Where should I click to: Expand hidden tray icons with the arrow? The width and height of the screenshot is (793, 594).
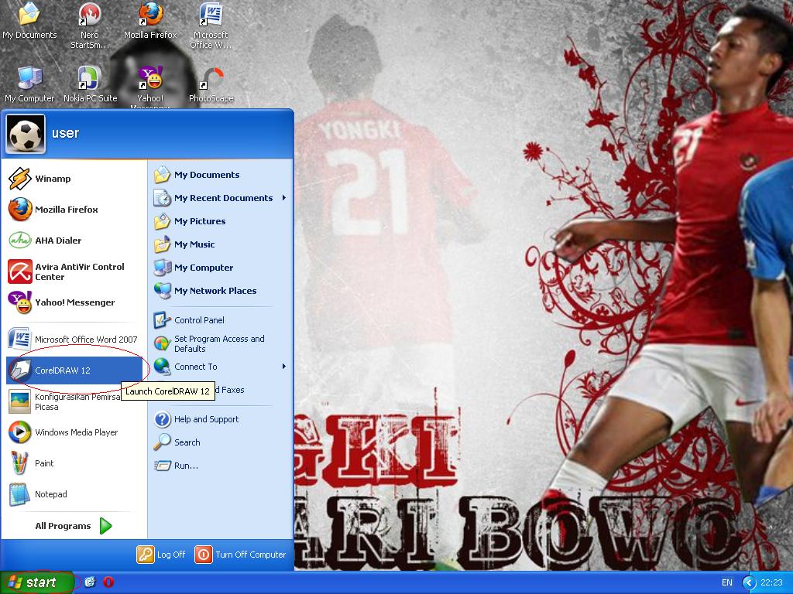[x=749, y=583]
